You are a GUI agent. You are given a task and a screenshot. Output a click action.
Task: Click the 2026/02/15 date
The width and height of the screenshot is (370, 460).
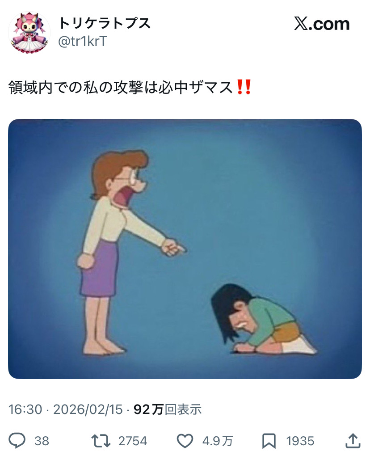pyautogui.click(x=88, y=409)
